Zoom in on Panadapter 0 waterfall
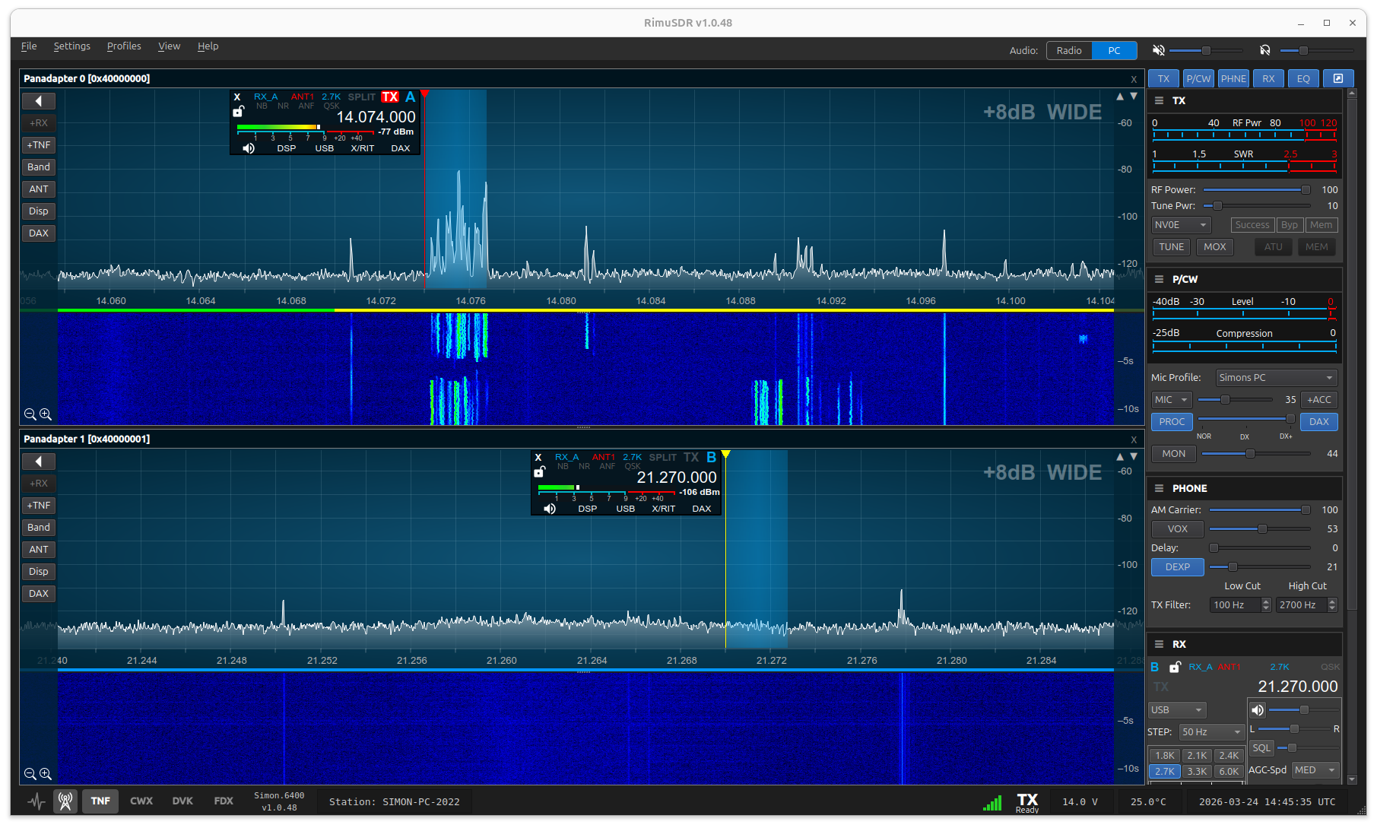Screen dimensions: 1377x828 [46, 414]
